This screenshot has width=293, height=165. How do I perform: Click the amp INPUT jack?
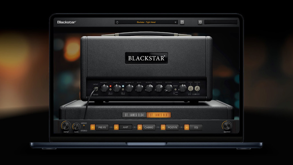[96, 89]
